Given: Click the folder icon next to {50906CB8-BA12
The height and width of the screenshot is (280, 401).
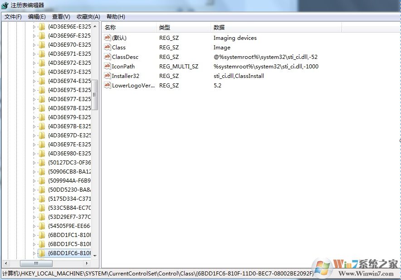Looking at the screenshot, I should pos(41,171).
